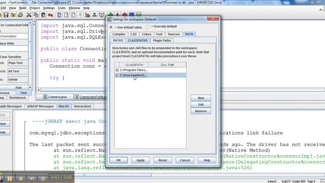The width and height of the screenshot is (325, 183).
Task: Switch to the Sources settings tab
Action: [174, 34]
